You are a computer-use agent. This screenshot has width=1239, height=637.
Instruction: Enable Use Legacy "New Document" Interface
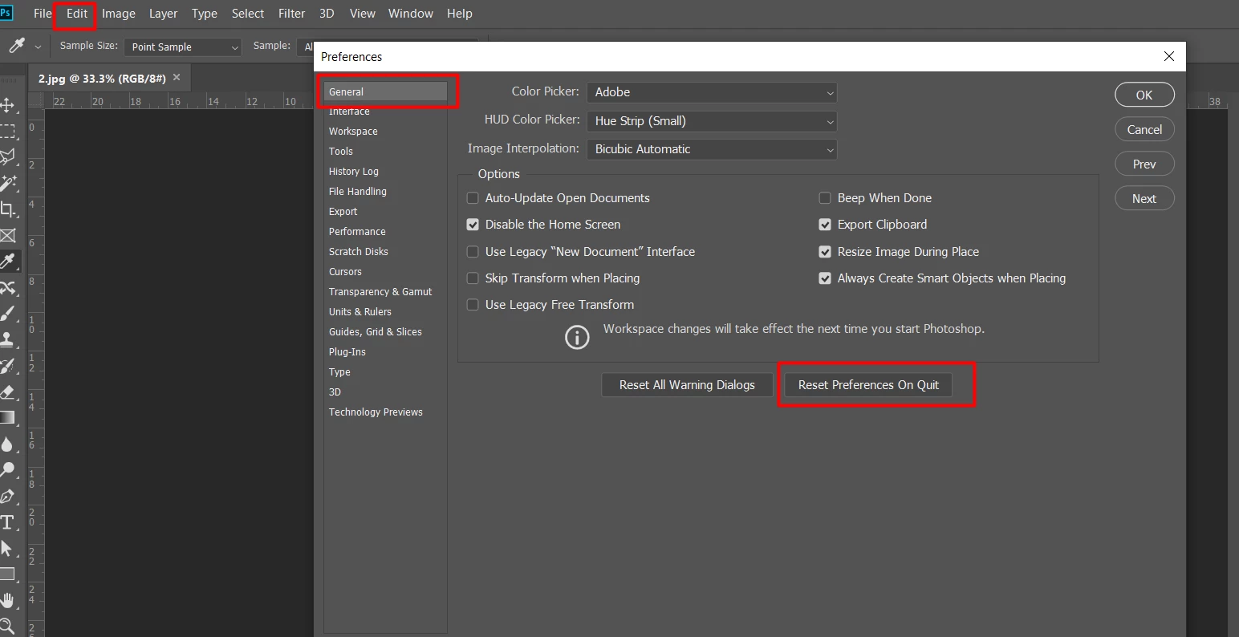pyautogui.click(x=473, y=252)
